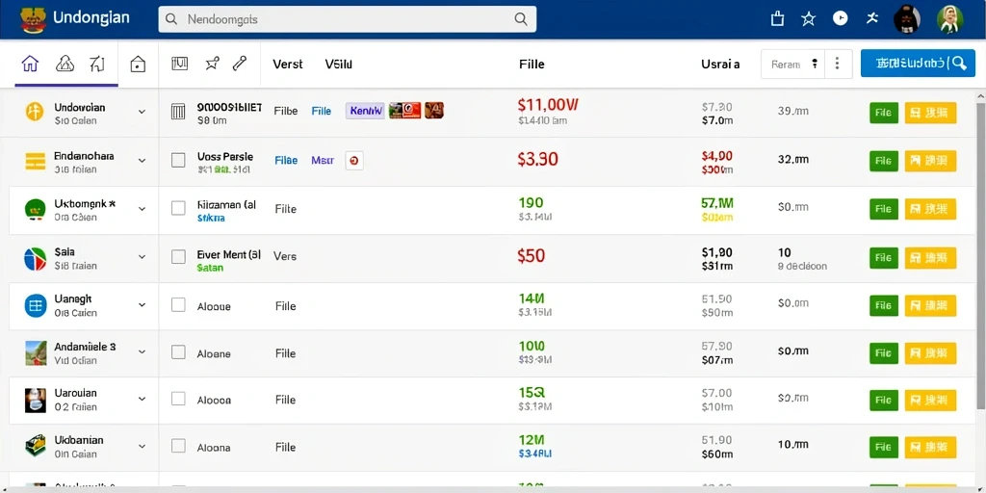Image resolution: width=986 pixels, height=493 pixels.
Task: Click the Undongian logo emblem
Action: 34,19
